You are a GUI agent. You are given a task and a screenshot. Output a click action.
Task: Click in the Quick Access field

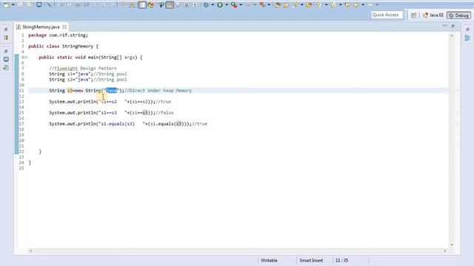click(387, 15)
